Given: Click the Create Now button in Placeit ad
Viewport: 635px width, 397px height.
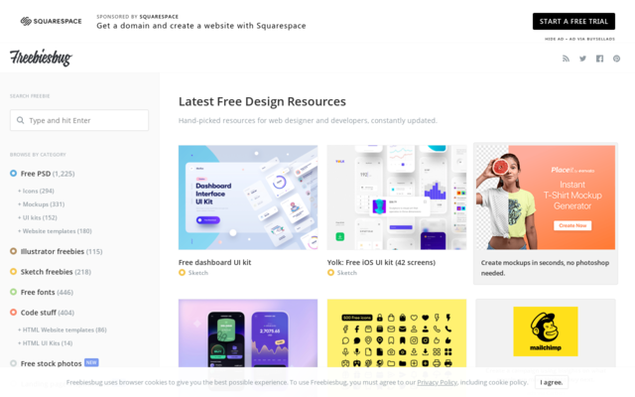Looking at the screenshot, I should (x=572, y=225).
